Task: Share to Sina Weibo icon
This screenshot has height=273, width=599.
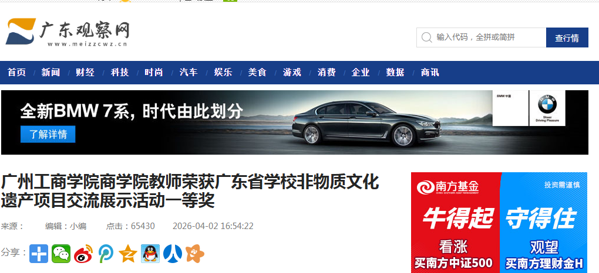Action: [83, 254]
